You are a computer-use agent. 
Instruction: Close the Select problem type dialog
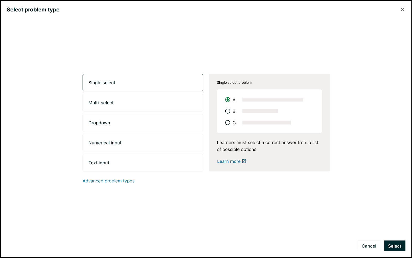(402, 10)
